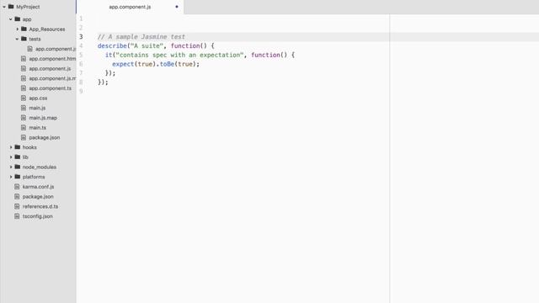Expand the node_modules folder arrow

coord(11,167)
